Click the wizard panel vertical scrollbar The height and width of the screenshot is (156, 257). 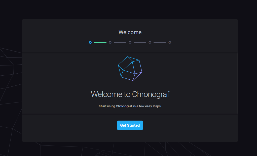coord(238,83)
